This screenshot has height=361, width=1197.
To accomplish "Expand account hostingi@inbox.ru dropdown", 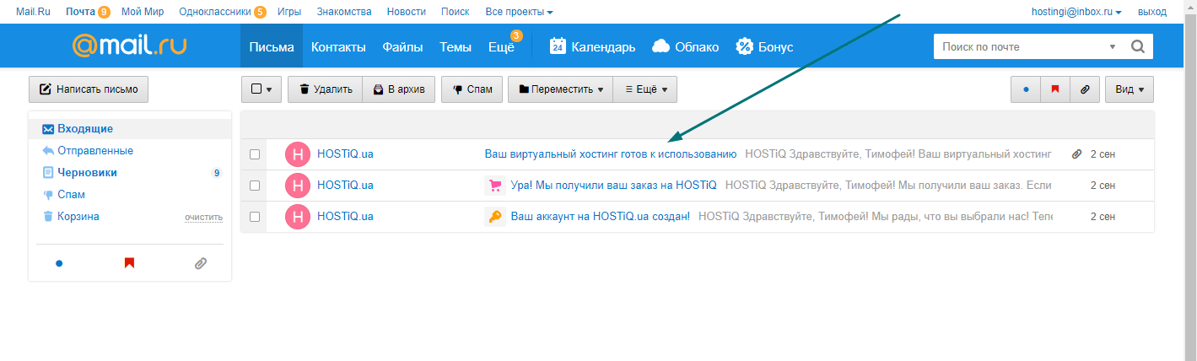I will pyautogui.click(x=1076, y=12).
